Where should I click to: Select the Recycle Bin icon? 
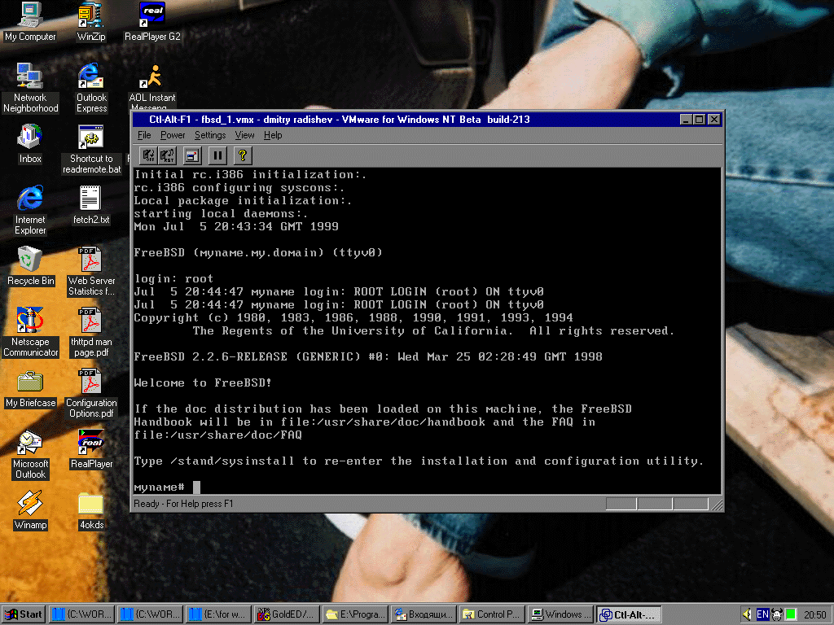click(30, 266)
